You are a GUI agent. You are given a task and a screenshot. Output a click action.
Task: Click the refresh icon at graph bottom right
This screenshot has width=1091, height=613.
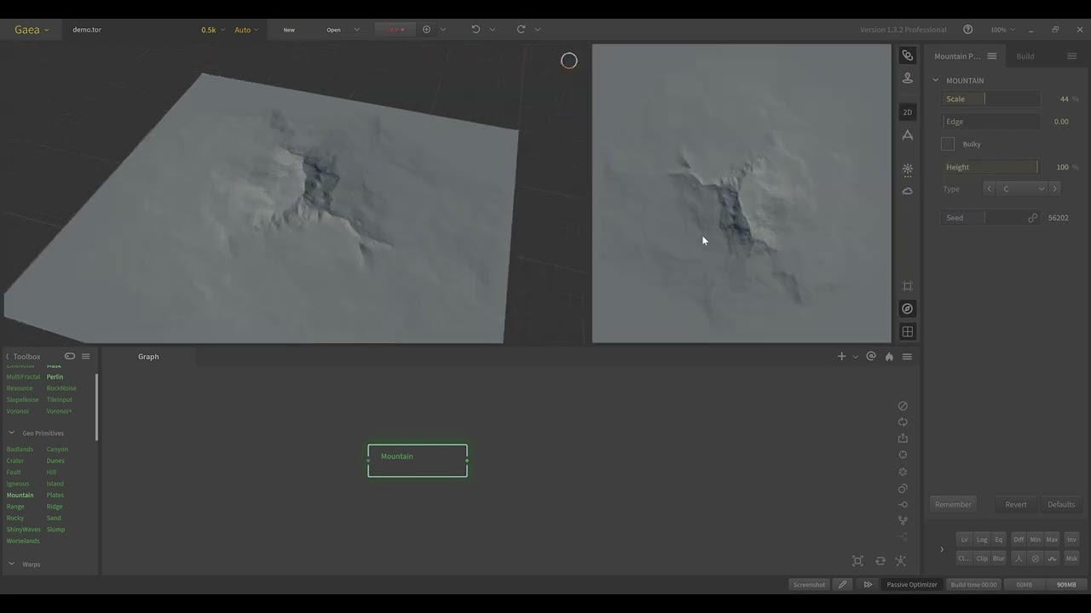(x=880, y=561)
